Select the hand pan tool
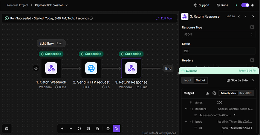The height and width of the screenshot is (135, 260). click(x=108, y=128)
